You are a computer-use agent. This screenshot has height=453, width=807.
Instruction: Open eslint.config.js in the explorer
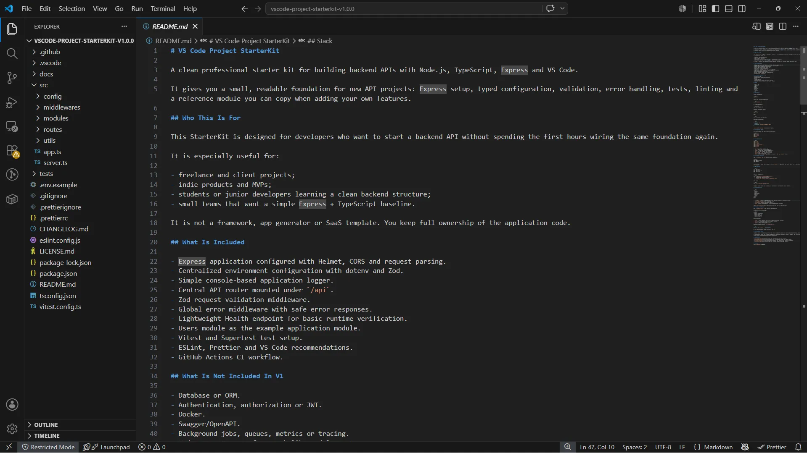80,240
